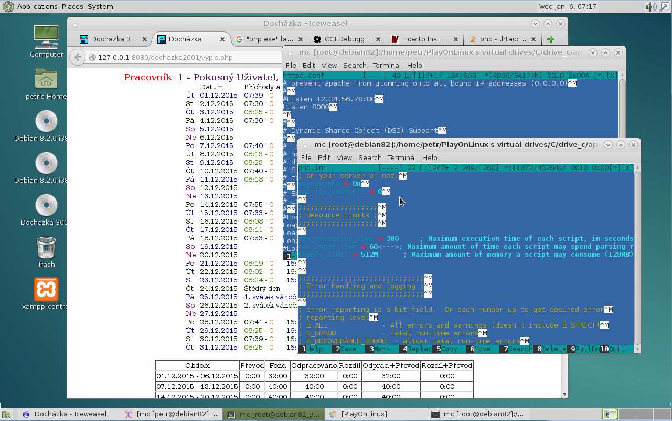Viewport: 672px width, 421px height.
Task: Close the 'php - .htacc...' tab
Action: coord(534,39)
